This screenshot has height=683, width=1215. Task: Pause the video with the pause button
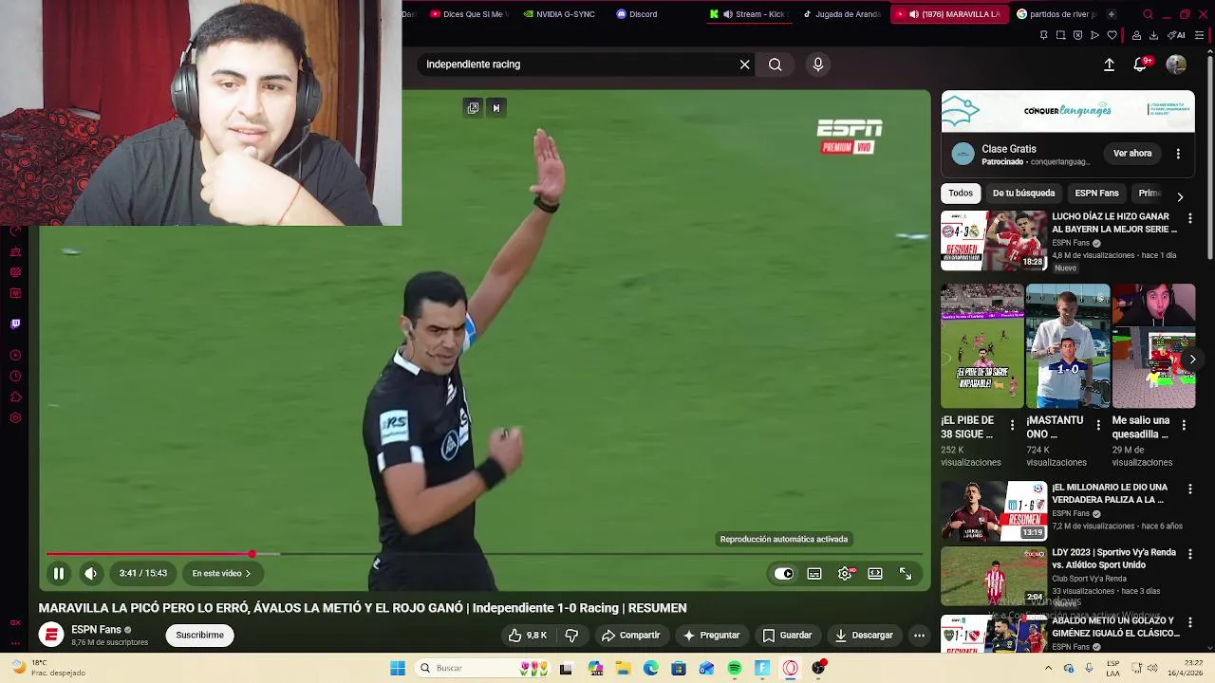pos(59,573)
